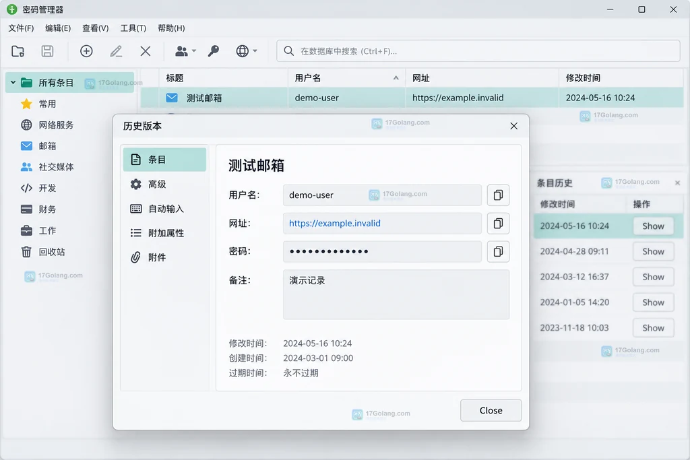The image size is (690, 460).
Task: Show history version 2024-03-12 16:37
Action: pos(653,277)
